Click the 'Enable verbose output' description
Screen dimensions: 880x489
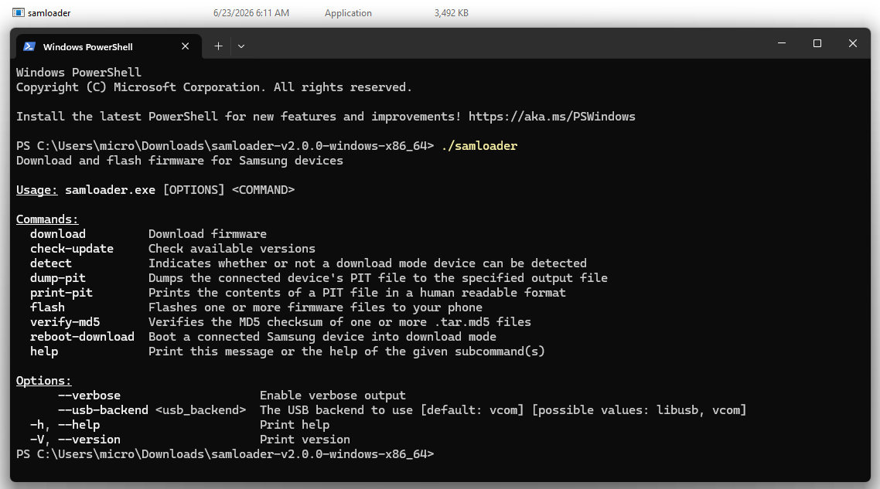[x=333, y=396]
